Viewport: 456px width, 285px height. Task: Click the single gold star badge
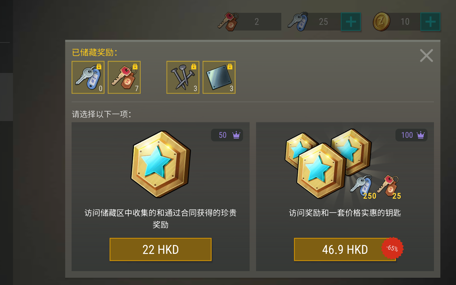point(161,164)
